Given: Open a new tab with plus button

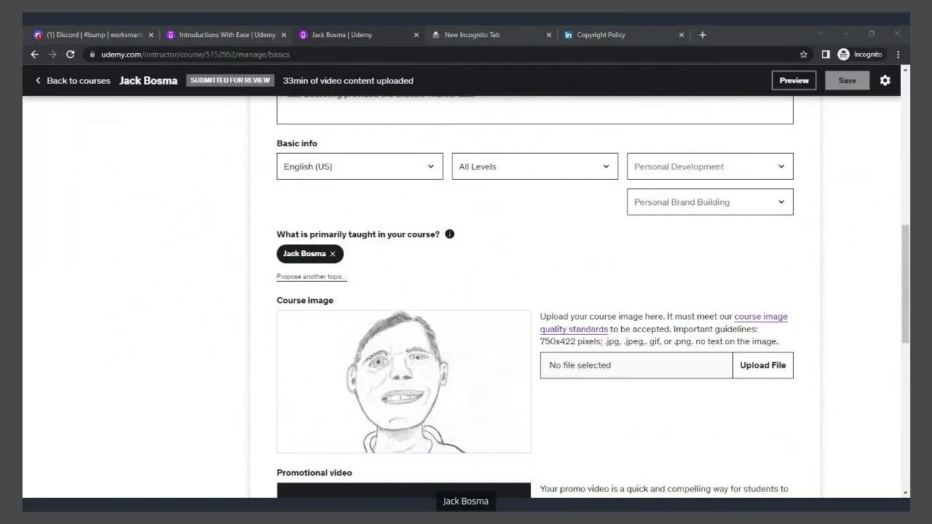Looking at the screenshot, I should point(703,35).
